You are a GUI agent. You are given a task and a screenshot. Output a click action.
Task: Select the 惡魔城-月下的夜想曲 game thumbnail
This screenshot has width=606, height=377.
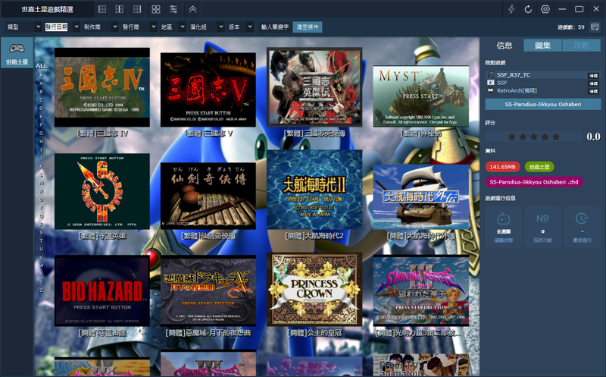point(208,291)
